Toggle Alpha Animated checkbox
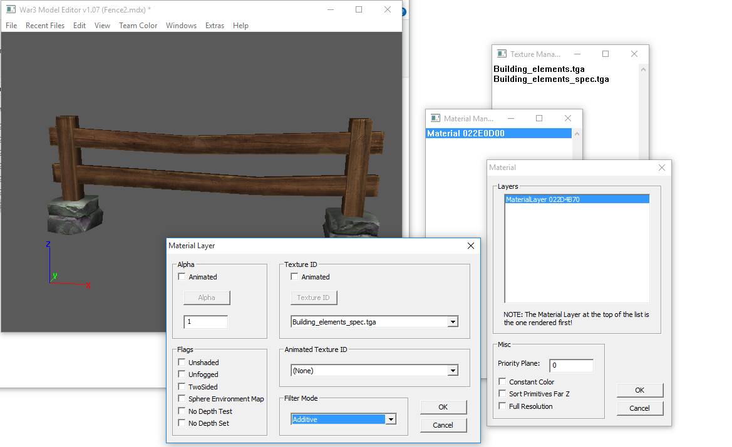 pyautogui.click(x=182, y=276)
